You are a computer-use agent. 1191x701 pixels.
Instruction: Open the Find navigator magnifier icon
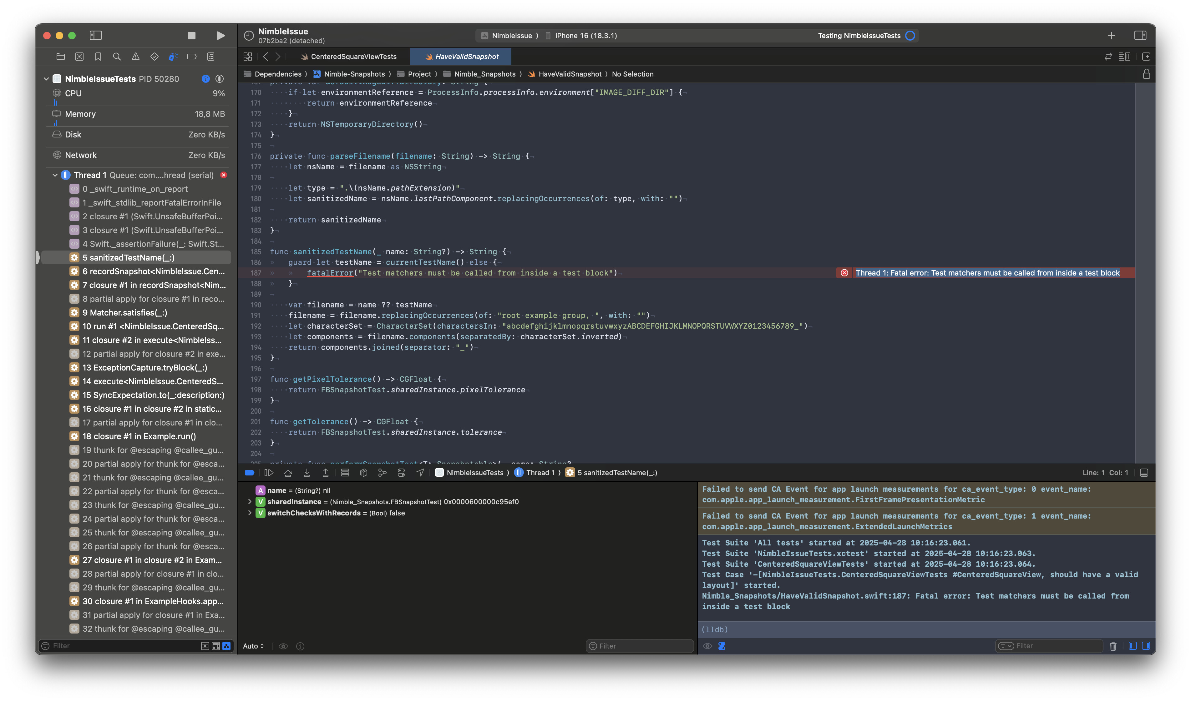(x=117, y=57)
